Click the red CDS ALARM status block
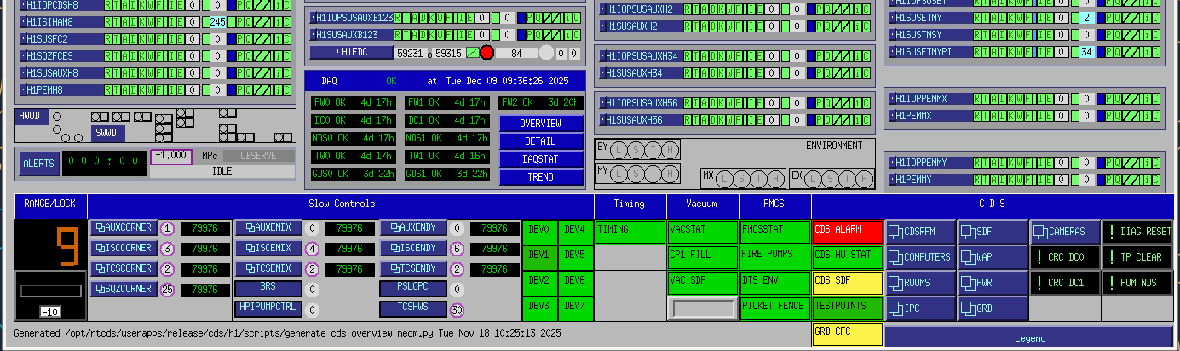Viewport: 1180px width, 351px height. coord(848,232)
